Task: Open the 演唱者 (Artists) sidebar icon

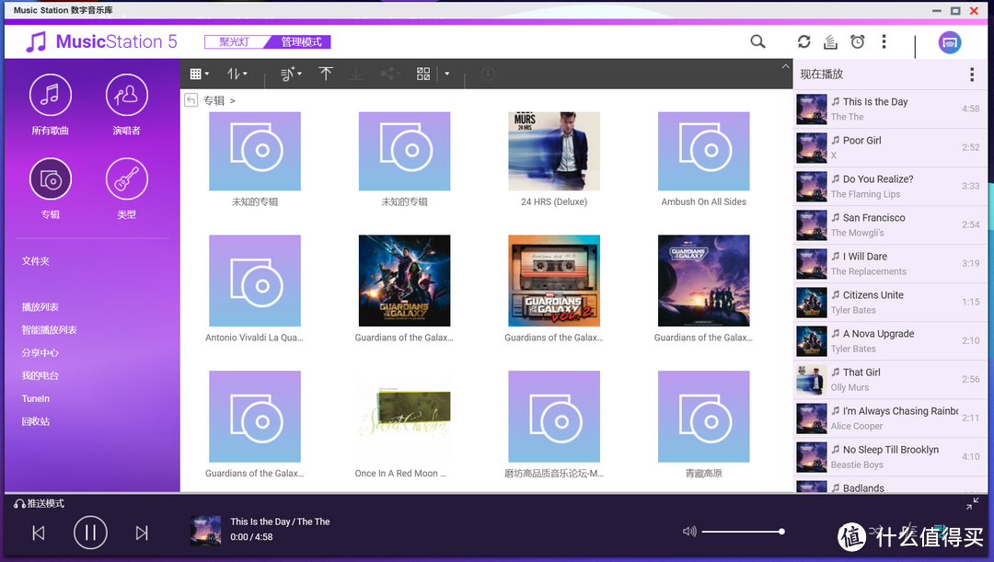Action: (x=126, y=96)
